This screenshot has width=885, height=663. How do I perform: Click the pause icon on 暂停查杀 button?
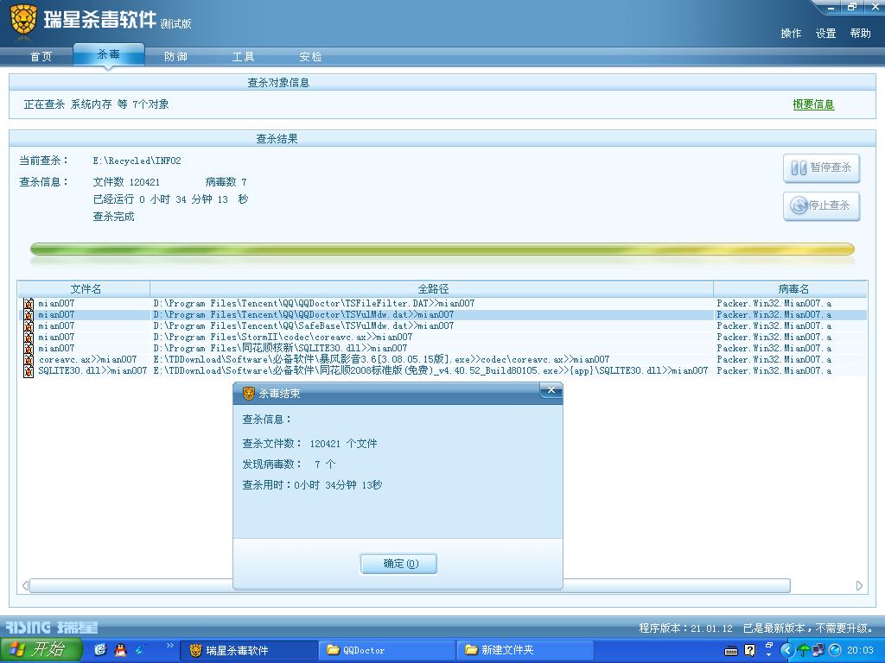[x=798, y=168]
